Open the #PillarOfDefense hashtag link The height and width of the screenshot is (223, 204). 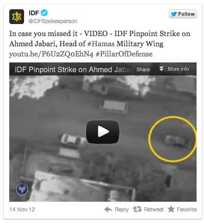coord(124,54)
